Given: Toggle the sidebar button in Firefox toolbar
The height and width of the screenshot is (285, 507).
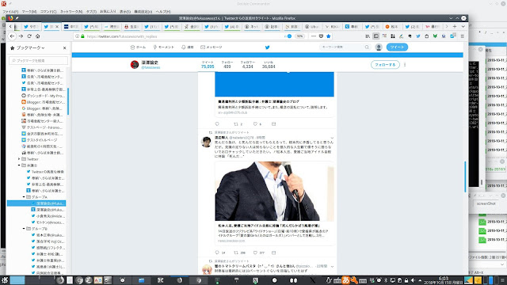Looking at the screenshot, I should [x=375, y=36].
